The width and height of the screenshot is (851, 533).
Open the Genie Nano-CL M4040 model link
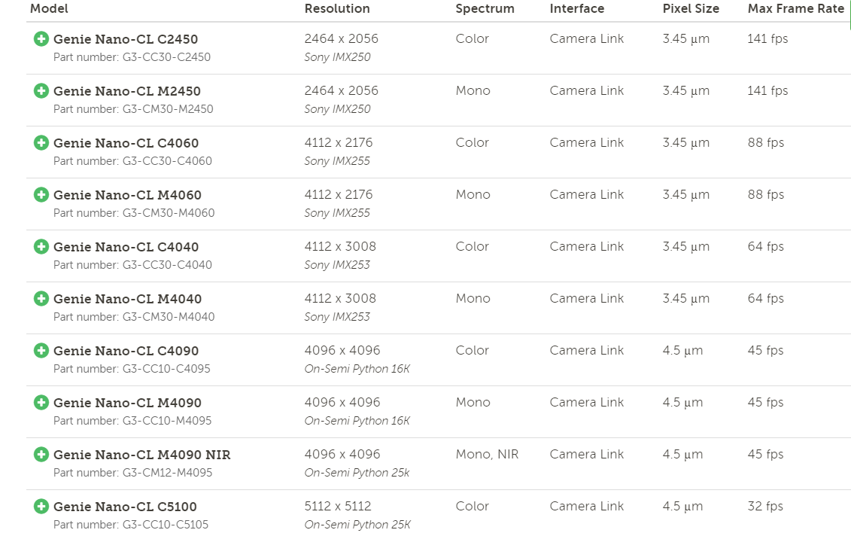(x=127, y=299)
